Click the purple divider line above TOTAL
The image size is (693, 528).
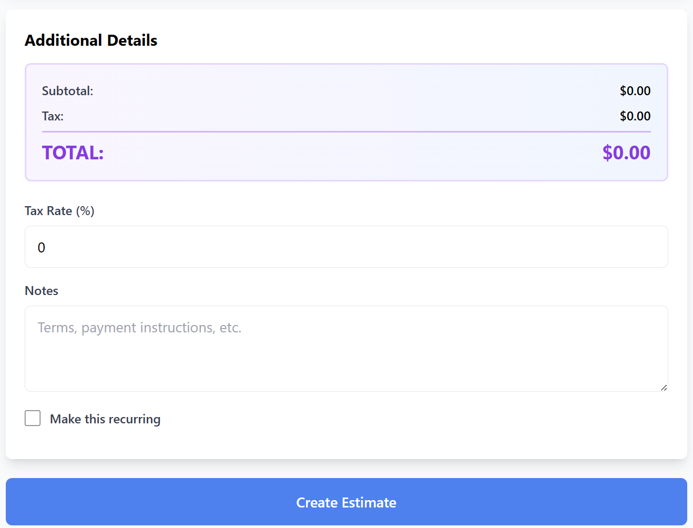point(346,131)
